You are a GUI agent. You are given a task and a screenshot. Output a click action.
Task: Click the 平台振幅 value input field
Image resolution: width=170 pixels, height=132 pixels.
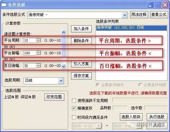[30, 53]
